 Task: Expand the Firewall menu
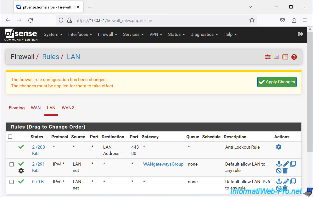click(107, 34)
